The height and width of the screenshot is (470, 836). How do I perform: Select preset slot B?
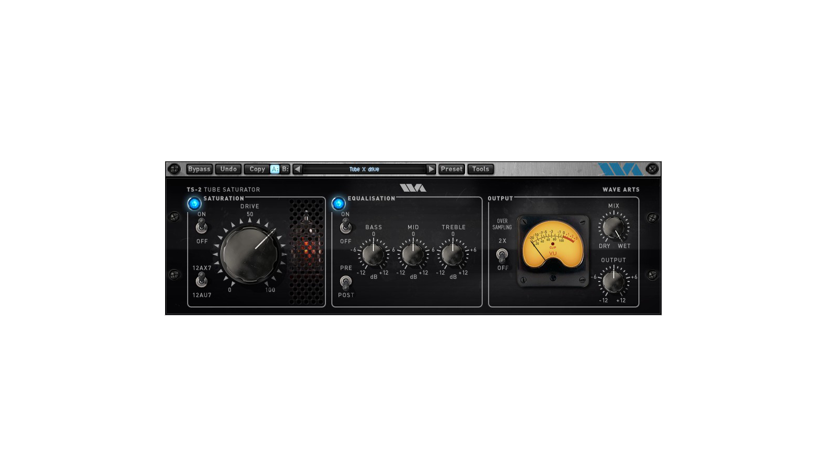tap(285, 169)
